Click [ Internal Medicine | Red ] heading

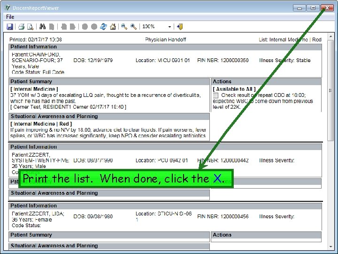tap(41, 124)
